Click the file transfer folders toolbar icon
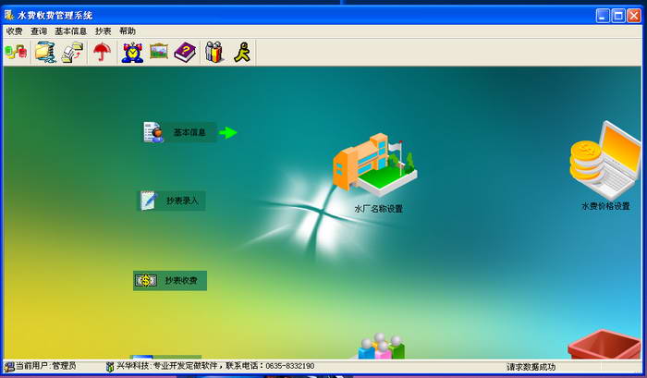Image resolution: width=647 pixels, height=378 pixels. tap(72, 53)
